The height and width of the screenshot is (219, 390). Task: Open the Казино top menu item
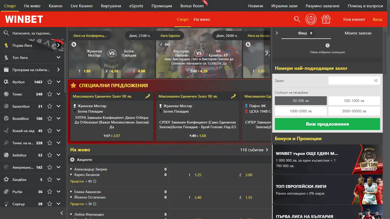[56, 6]
